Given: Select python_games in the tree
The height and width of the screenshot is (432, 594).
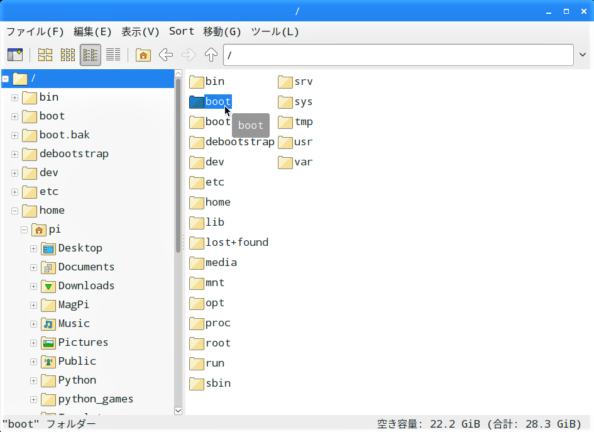Looking at the screenshot, I should point(96,399).
